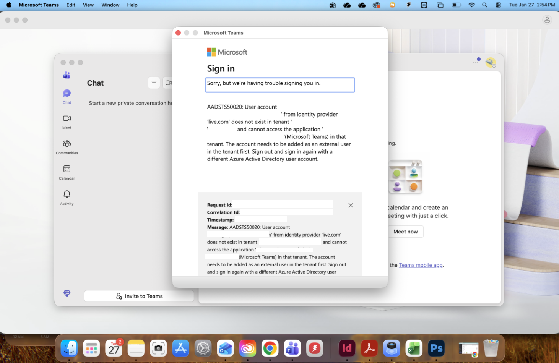Click the 'Correlation Id:' label
The width and height of the screenshot is (559, 363).
[223, 212]
